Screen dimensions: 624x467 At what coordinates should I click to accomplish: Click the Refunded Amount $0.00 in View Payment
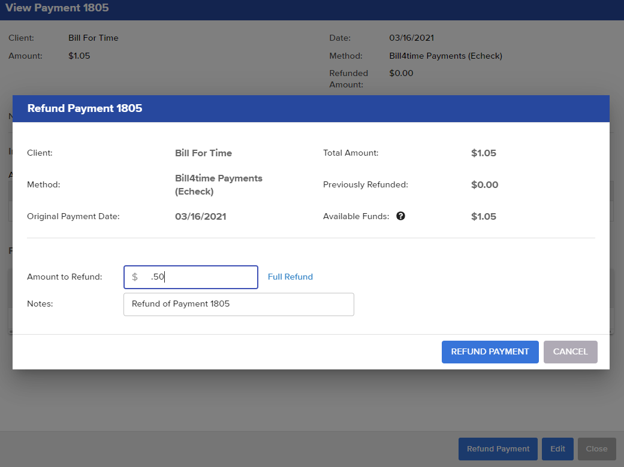[x=401, y=73]
